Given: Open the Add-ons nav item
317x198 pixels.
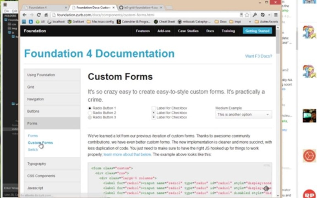Looking at the screenshot, I should [x=164, y=31].
